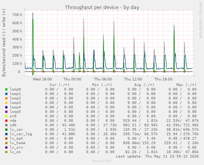Click the lv_var green legend swatch
The width and height of the screenshot is (204, 165).
point(6,130)
